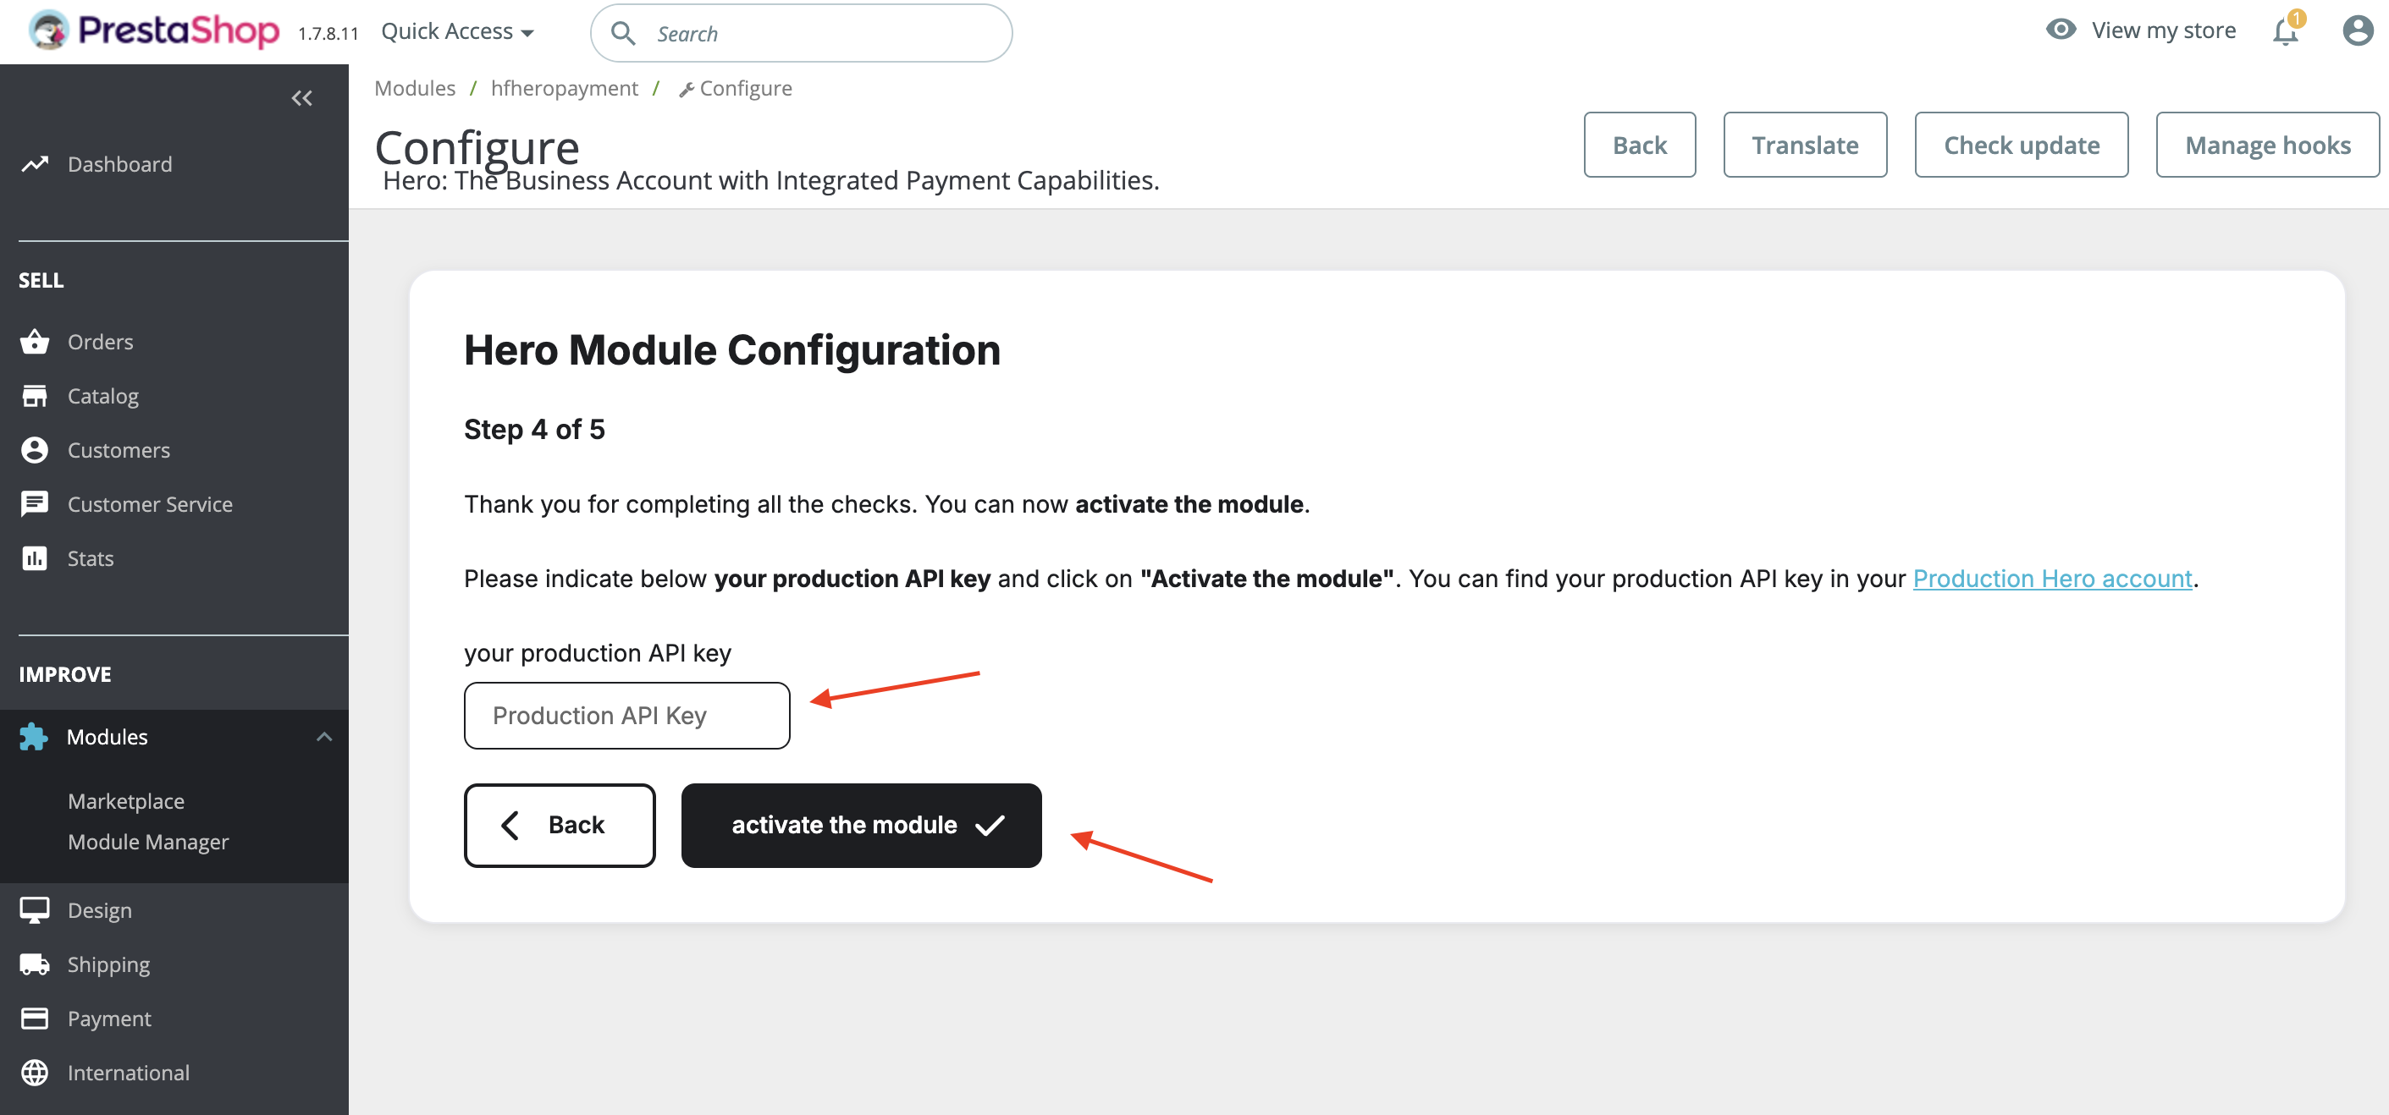Viewport: 2389px width, 1115px height.
Task: Click the Shipping truck icon
Action: click(35, 965)
